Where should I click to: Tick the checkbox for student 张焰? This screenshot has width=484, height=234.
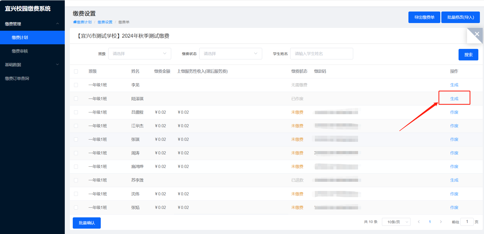[x=76, y=207]
